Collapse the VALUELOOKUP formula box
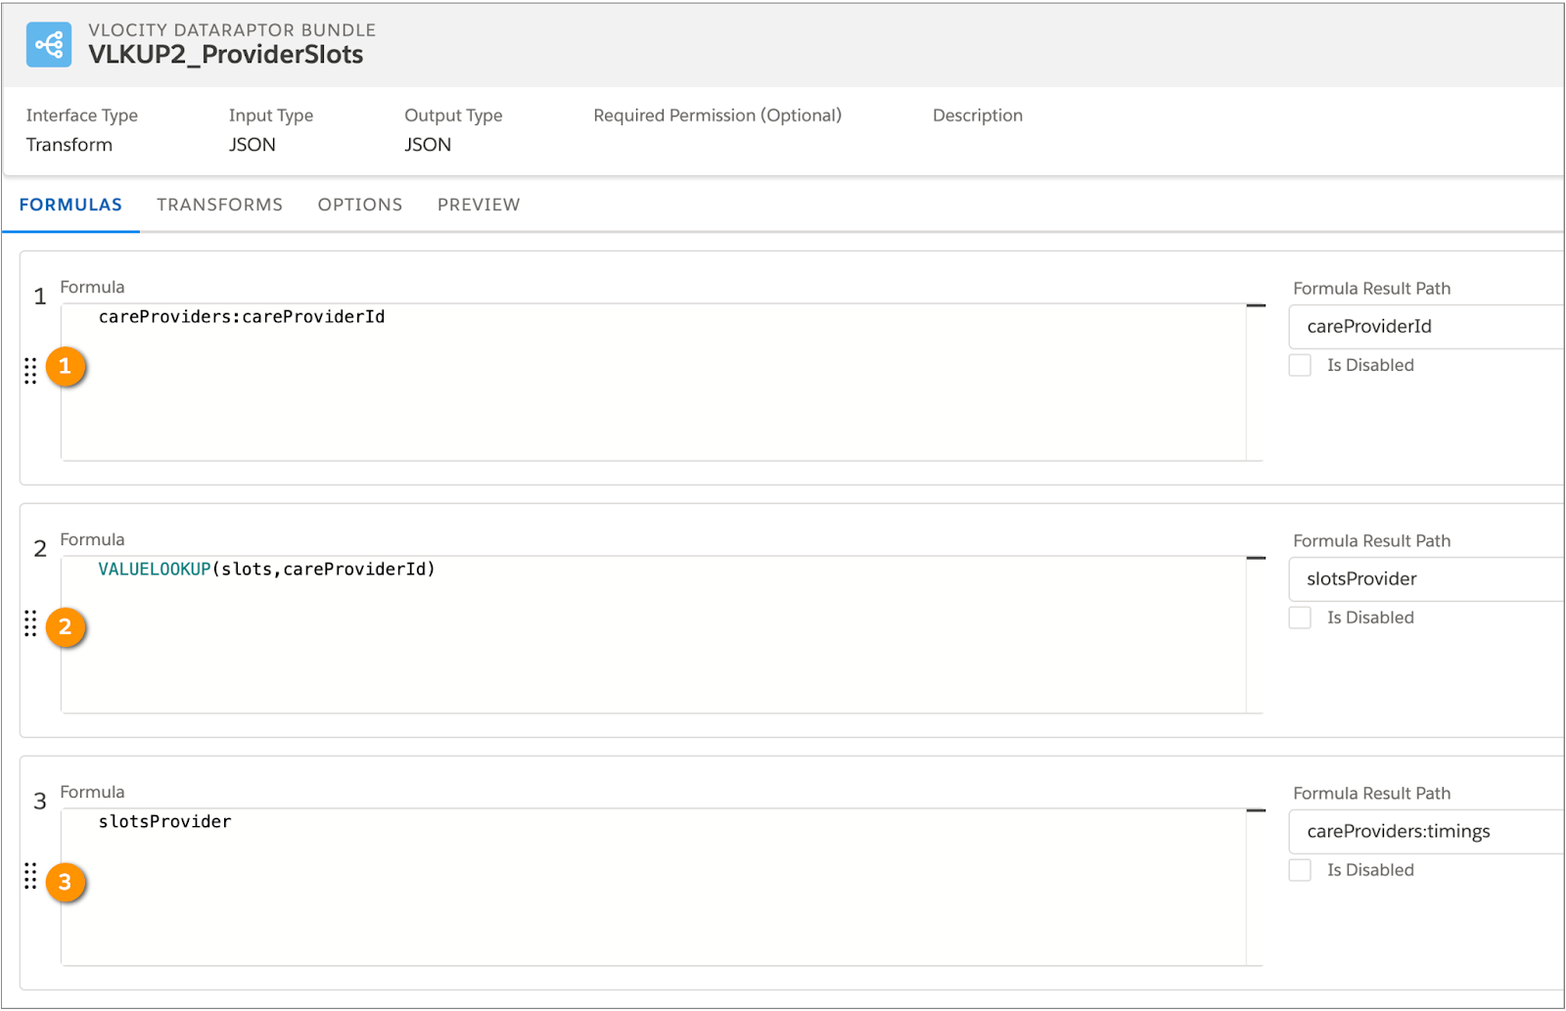Screen dimensions: 1566x1011 click(x=1256, y=557)
